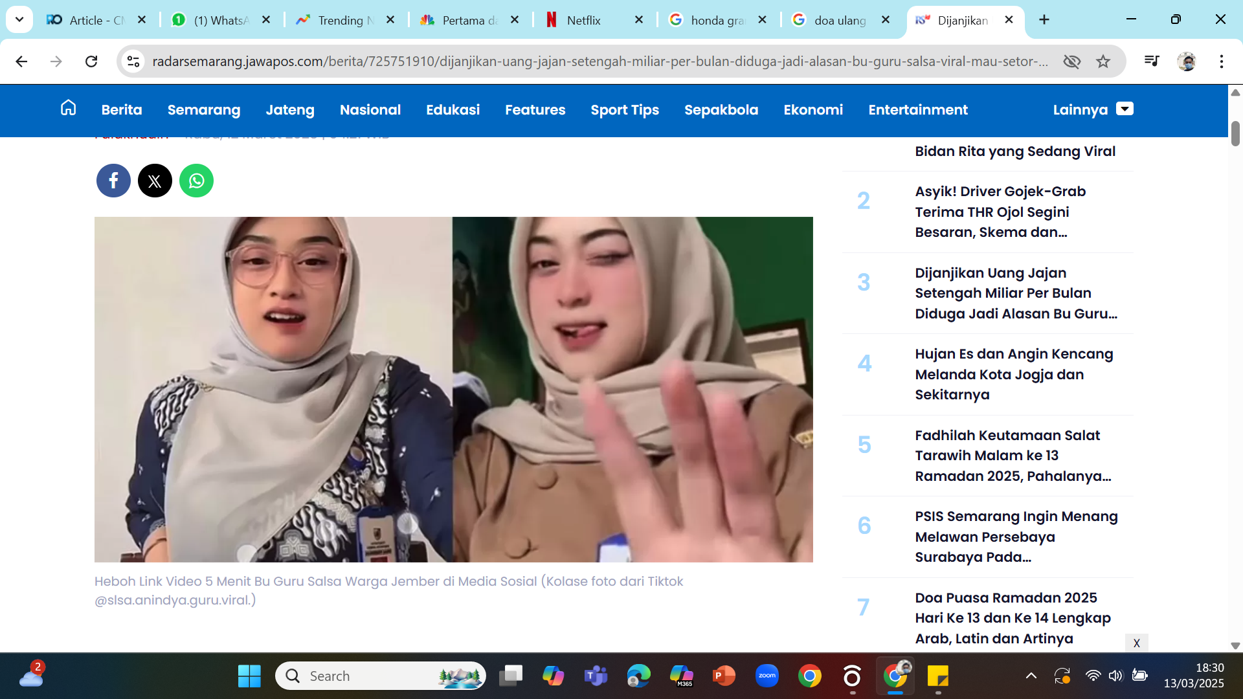Open clock and date notification panel
Screen dimensions: 1243x699
tap(1194, 676)
